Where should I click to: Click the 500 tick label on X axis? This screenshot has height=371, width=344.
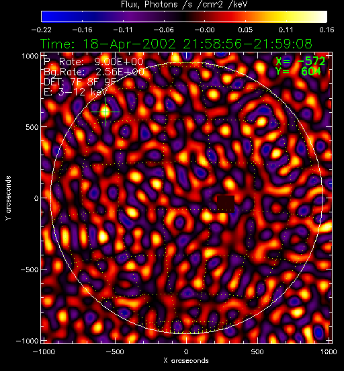click(257, 352)
